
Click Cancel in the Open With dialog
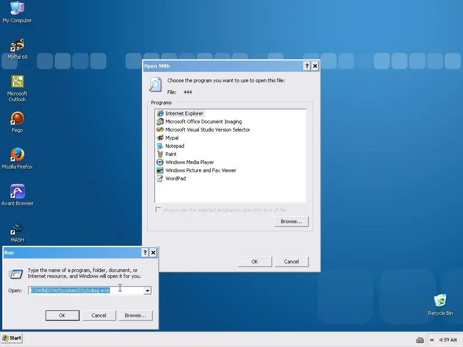pos(292,262)
